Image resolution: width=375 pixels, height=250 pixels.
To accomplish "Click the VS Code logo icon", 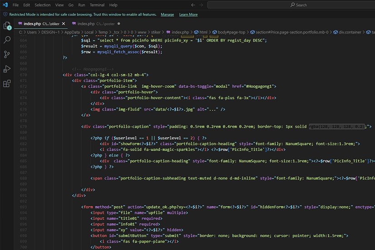I will pos(5,5).
